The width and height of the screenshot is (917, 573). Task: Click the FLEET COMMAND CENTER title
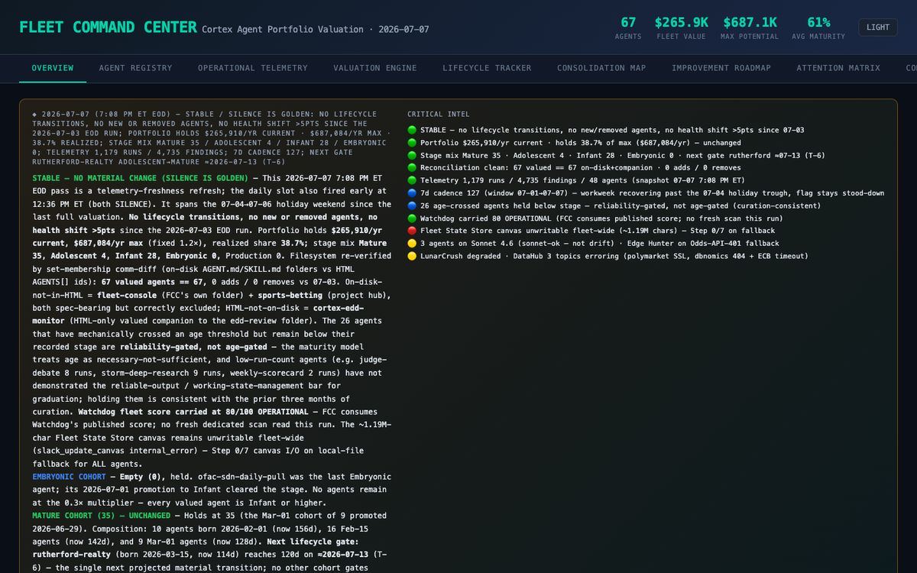pos(108,28)
